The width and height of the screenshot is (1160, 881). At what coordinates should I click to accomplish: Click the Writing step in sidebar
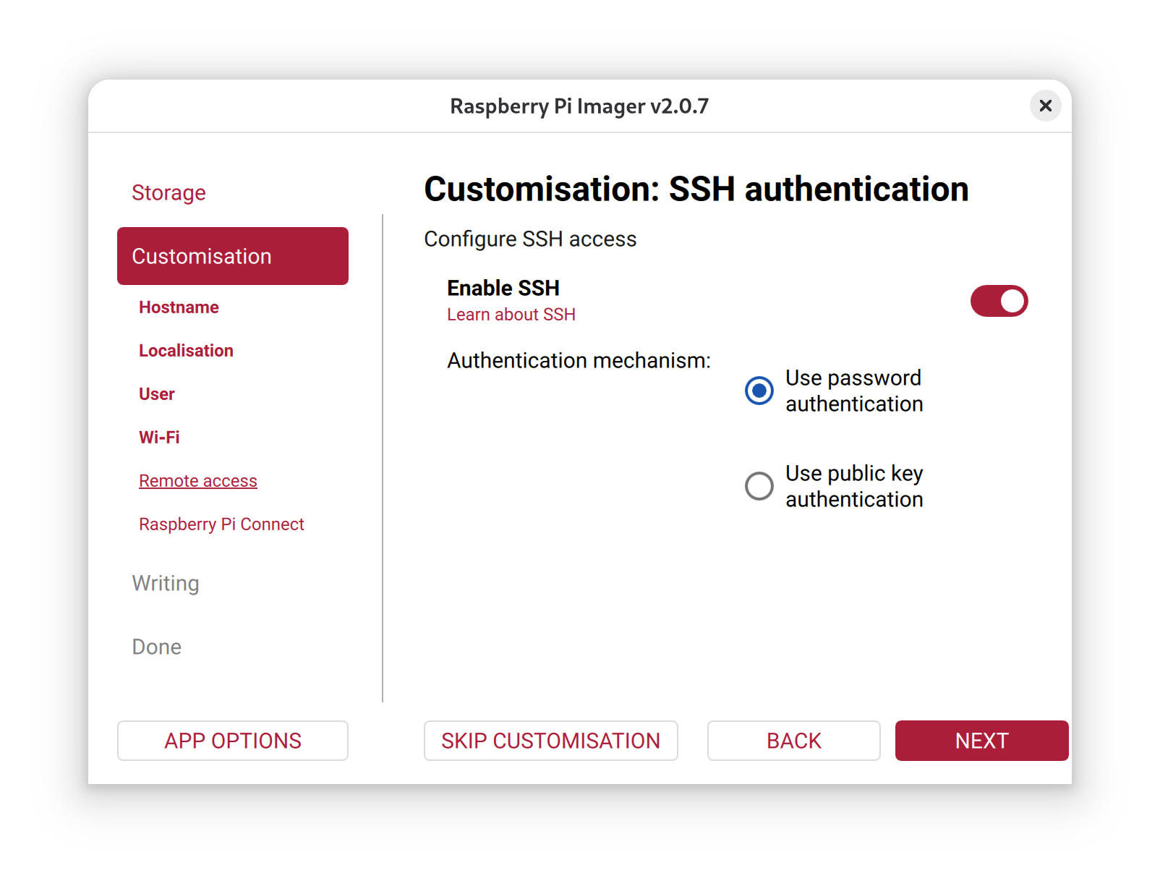point(166,583)
